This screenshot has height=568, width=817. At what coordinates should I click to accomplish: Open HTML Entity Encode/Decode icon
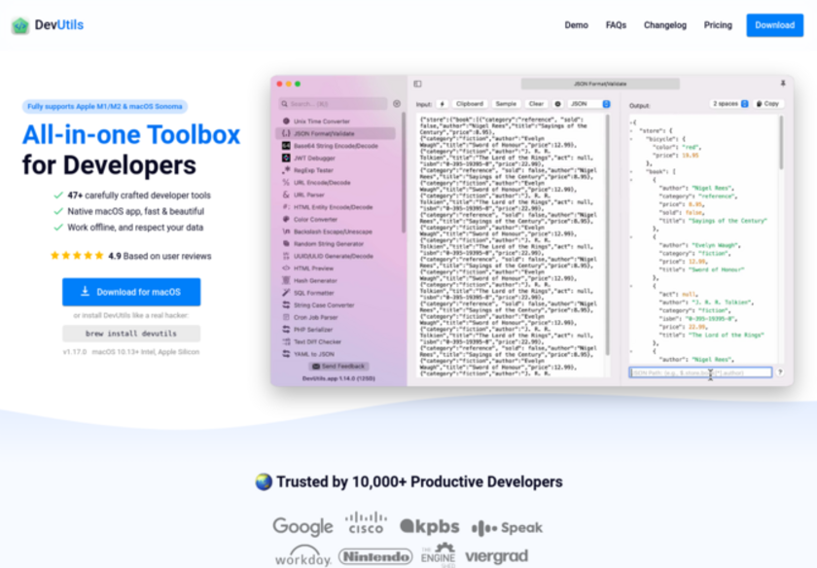pyautogui.click(x=286, y=207)
